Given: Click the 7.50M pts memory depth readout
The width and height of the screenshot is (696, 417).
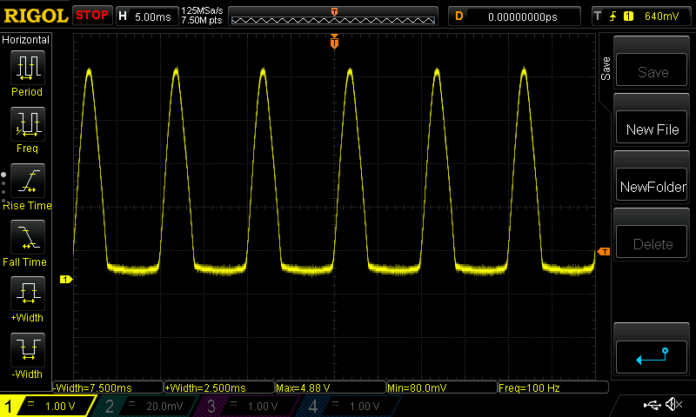Looking at the screenshot, I should [202, 21].
